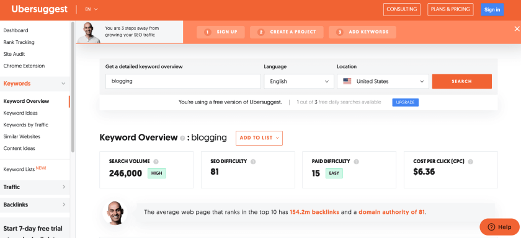
Task: Open the Consulting page
Action: tap(402, 10)
